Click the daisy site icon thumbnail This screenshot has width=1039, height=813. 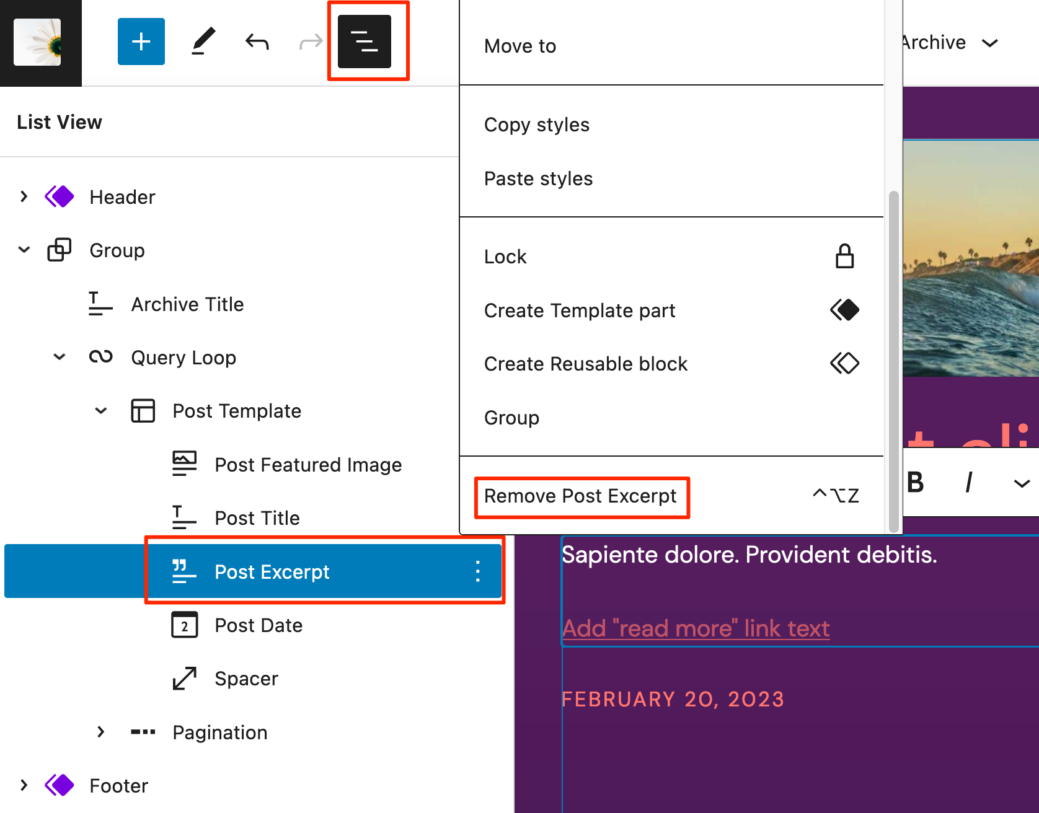(37, 42)
